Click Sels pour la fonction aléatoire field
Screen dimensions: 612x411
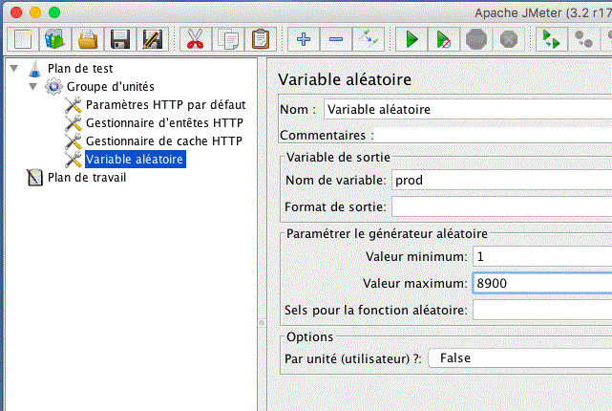pyautogui.click(x=542, y=310)
